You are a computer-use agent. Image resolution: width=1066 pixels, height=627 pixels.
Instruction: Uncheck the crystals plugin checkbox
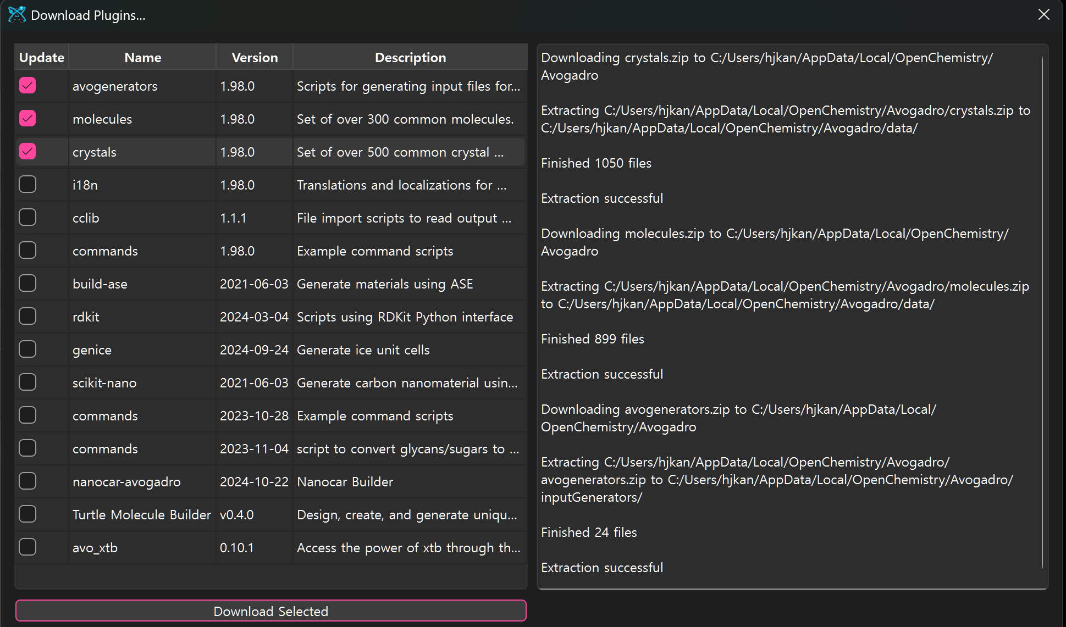point(27,152)
